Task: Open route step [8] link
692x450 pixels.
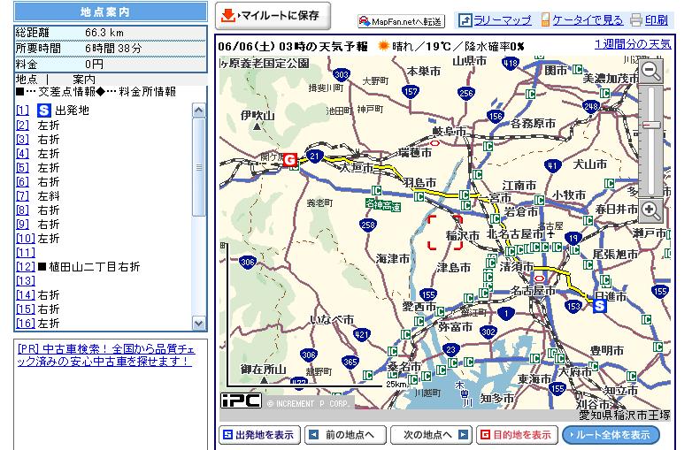Action: [x=22, y=210]
